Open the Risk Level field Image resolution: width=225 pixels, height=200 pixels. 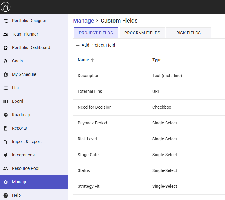(x=149, y=139)
